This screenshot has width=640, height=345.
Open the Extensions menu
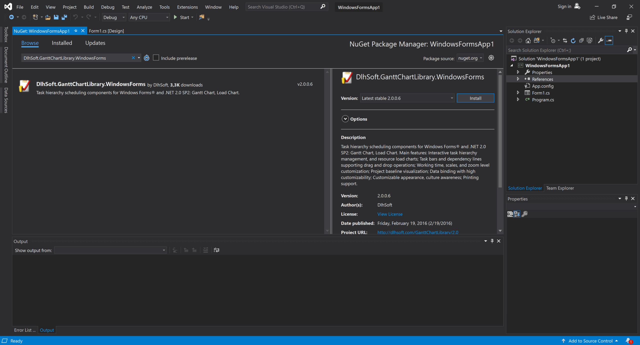[187, 7]
